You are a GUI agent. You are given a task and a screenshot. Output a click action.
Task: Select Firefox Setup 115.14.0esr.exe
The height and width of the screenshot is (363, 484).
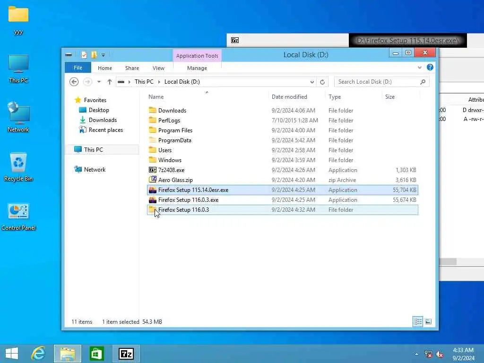[283, 190]
